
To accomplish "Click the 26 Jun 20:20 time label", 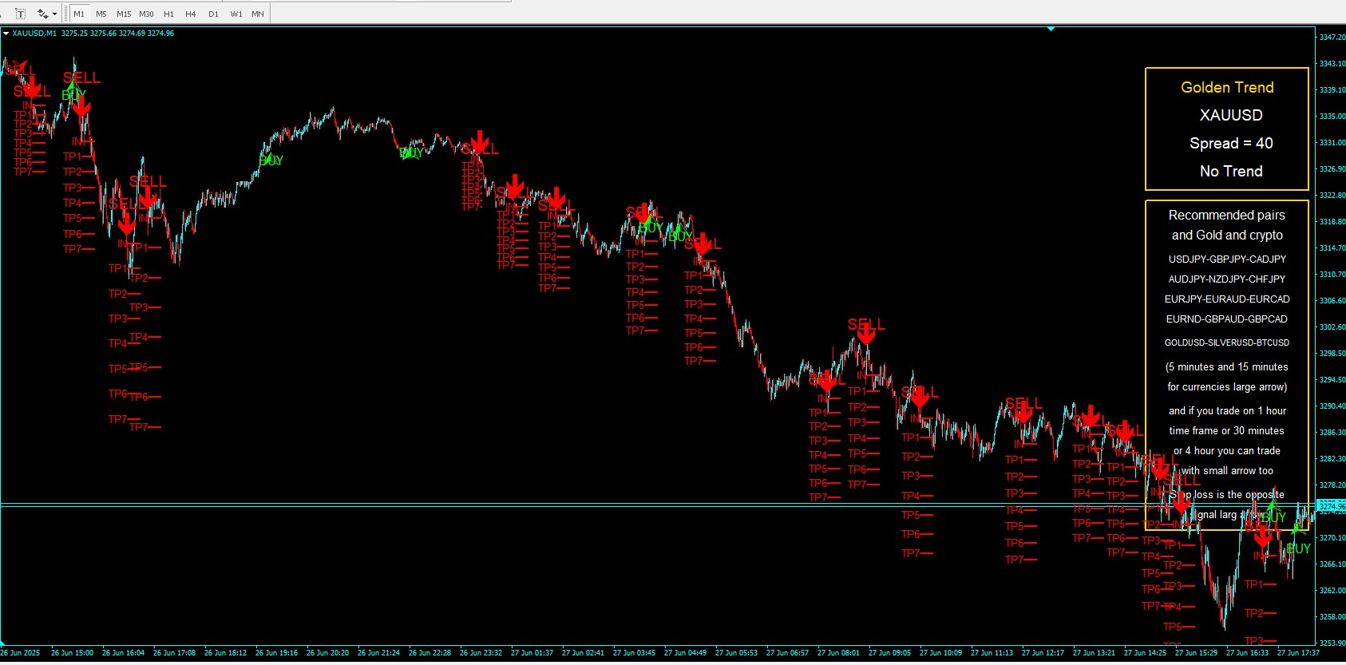I will (x=329, y=653).
